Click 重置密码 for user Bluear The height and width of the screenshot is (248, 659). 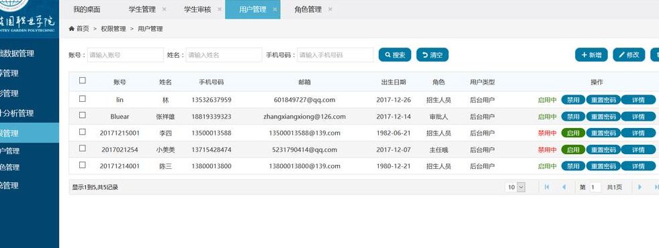click(603, 117)
